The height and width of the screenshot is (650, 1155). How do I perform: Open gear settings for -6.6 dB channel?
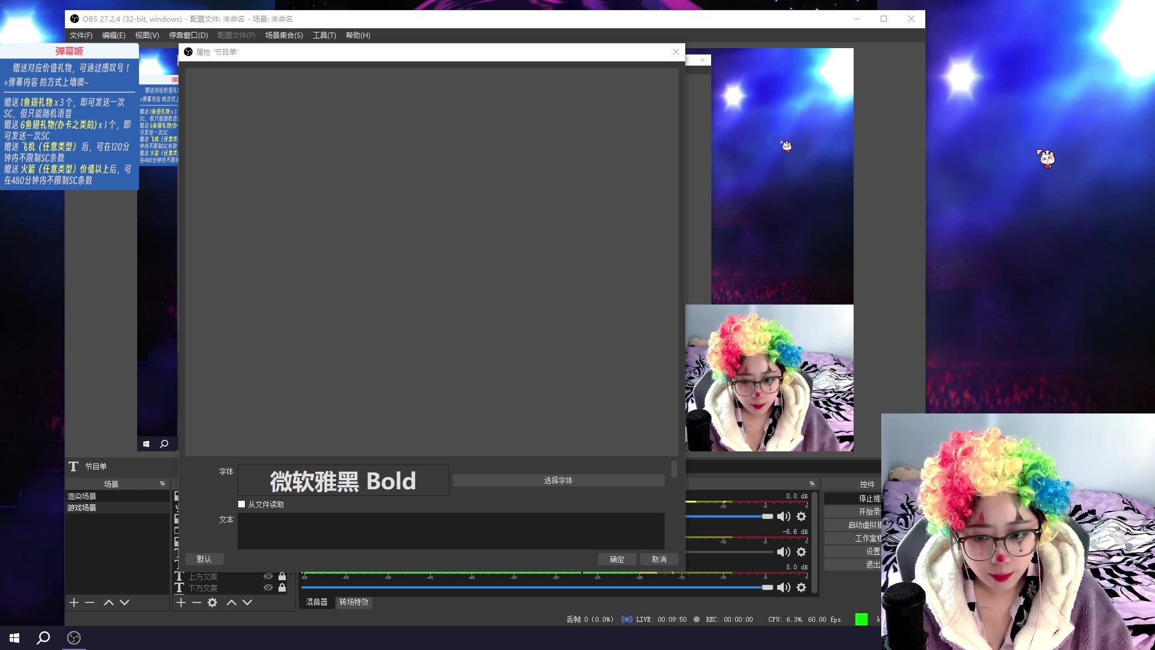(801, 552)
